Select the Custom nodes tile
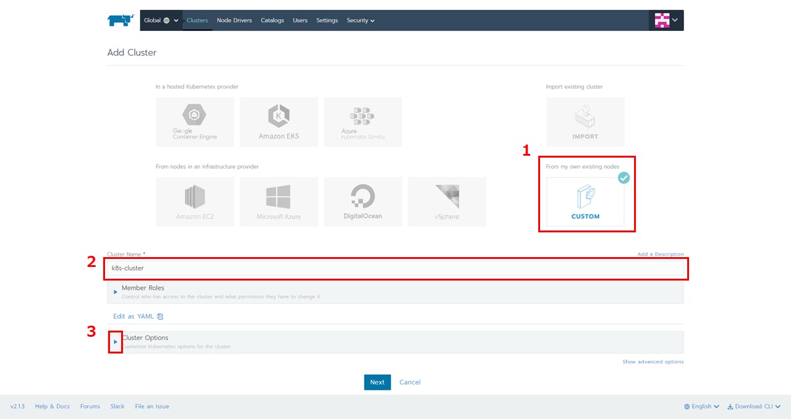This screenshot has width=791, height=419. pyautogui.click(x=585, y=201)
